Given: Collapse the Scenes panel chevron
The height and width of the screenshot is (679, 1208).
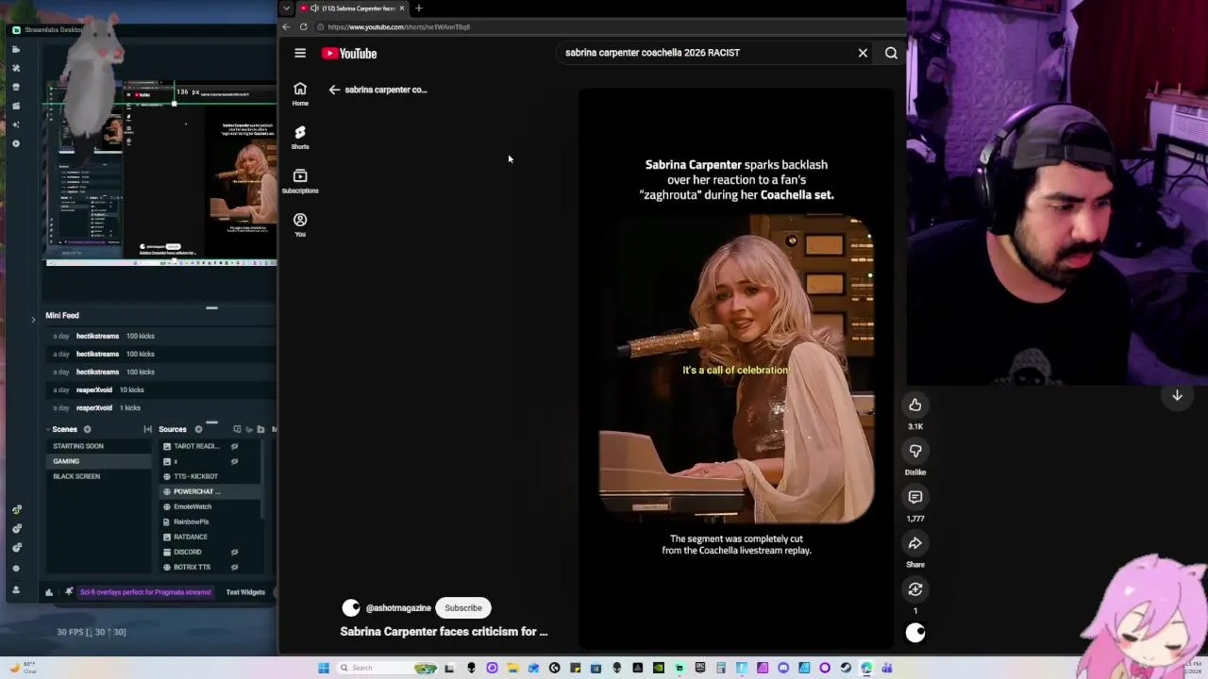Looking at the screenshot, I should pyautogui.click(x=48, y=429).
